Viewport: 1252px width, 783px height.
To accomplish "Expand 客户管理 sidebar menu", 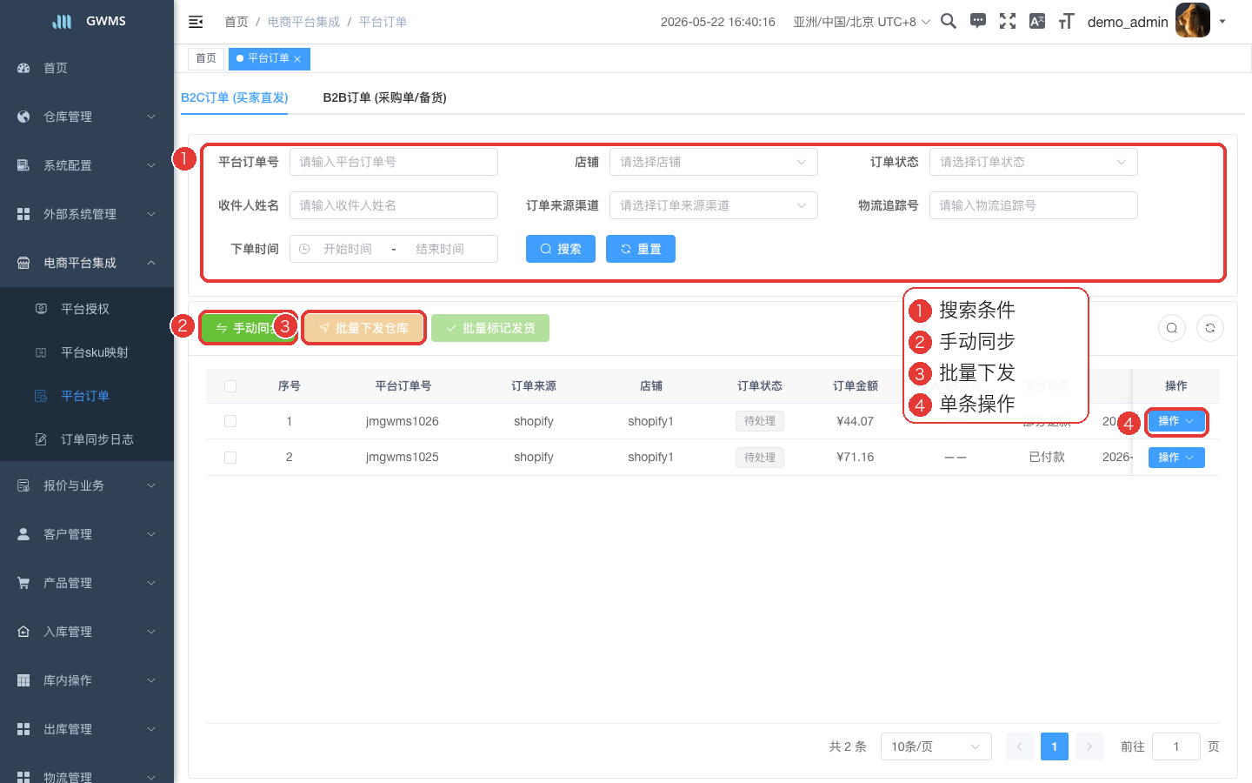I will click(87, 534).
